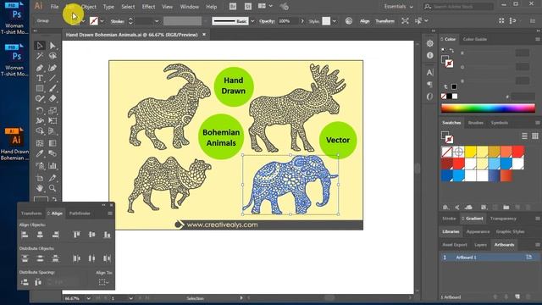Select the black swatch in Color panel

(450, 96)
